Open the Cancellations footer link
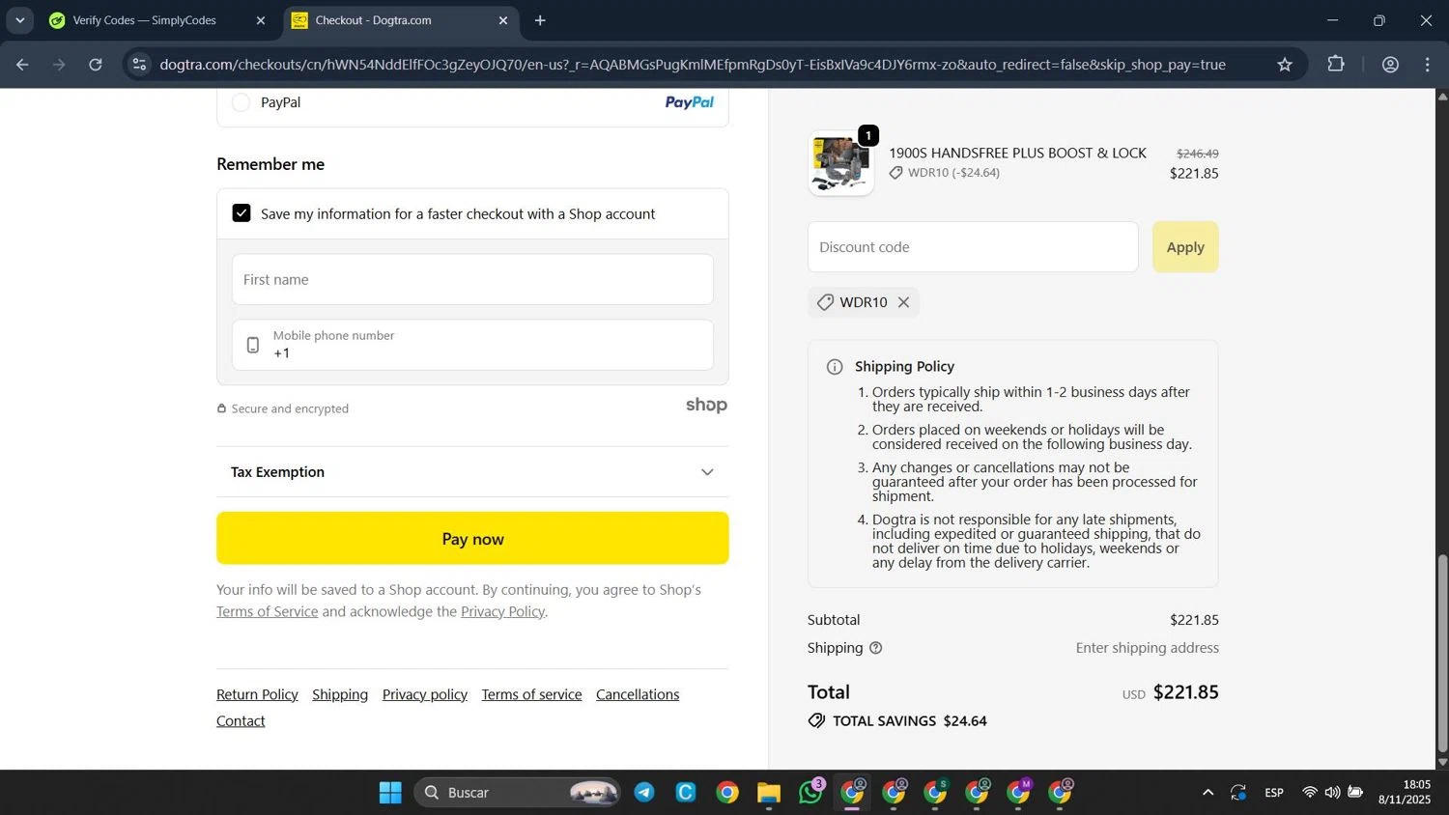1449x815 pixels. (x=638, y=694)
